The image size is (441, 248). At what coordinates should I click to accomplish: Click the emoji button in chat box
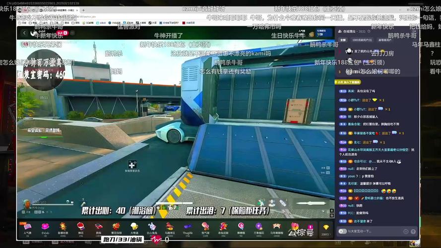(405, 231)
